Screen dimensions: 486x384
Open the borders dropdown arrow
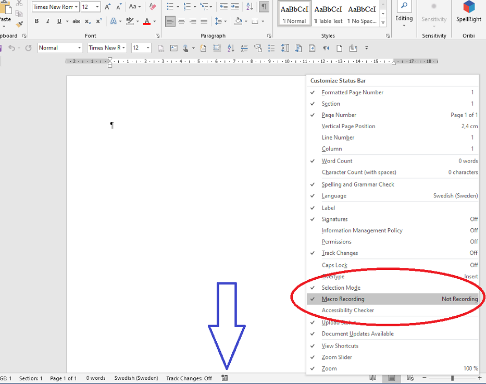click(263, 21)
